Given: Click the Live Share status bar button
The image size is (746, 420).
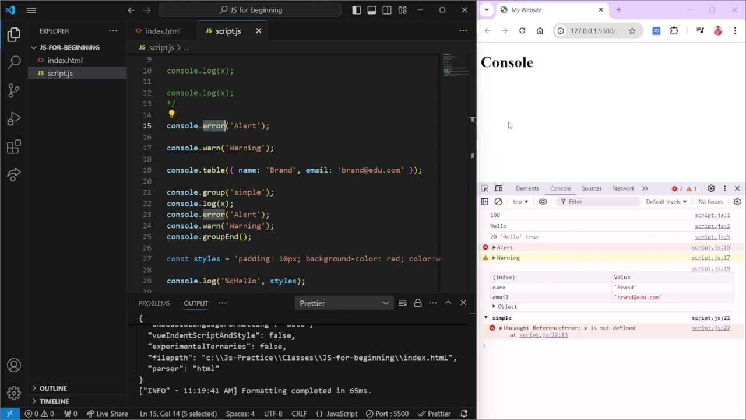Looking at the screenshot, I should 107,414.
